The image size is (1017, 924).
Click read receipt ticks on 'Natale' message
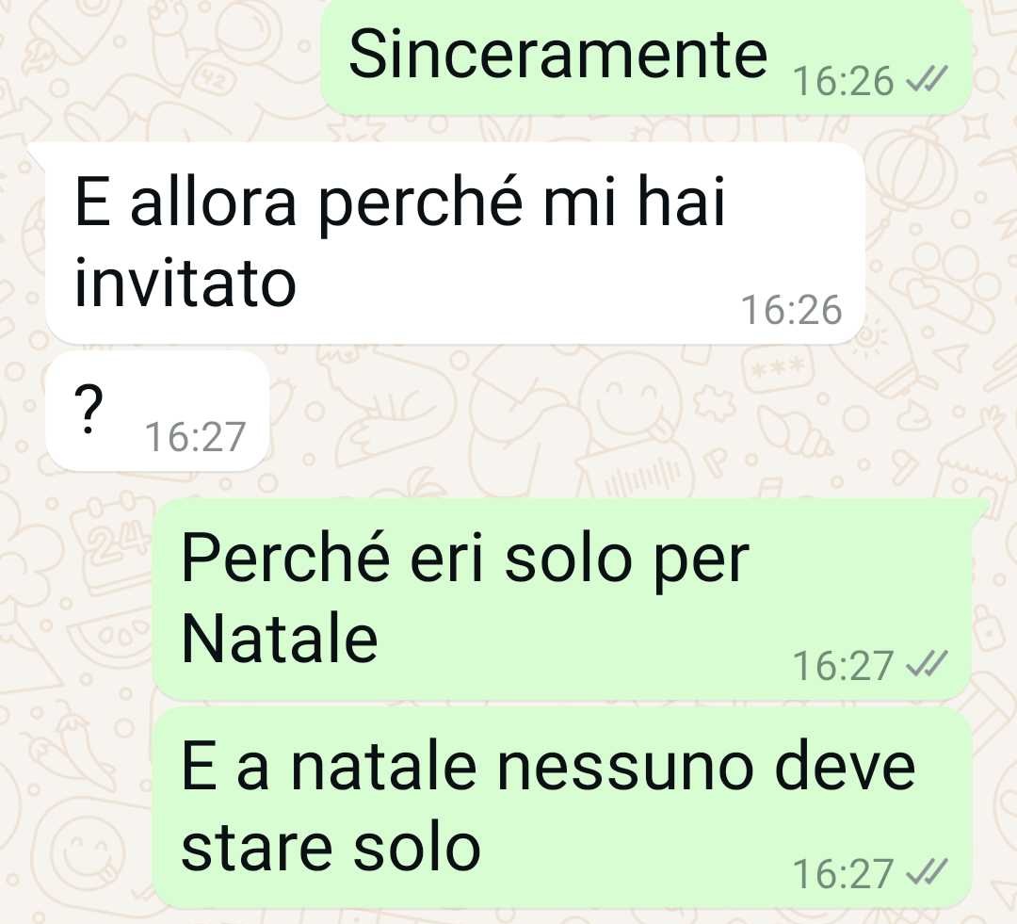pyautogui.click(x=927, y=664)
